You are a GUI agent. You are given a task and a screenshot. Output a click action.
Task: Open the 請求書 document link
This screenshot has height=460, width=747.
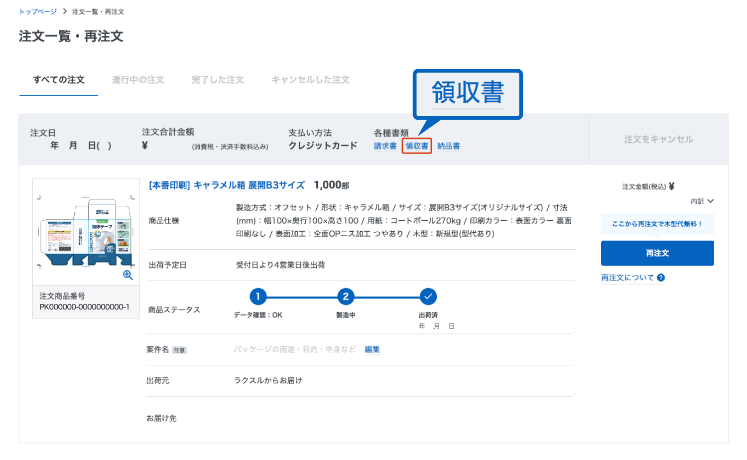[x=385, y=146]
